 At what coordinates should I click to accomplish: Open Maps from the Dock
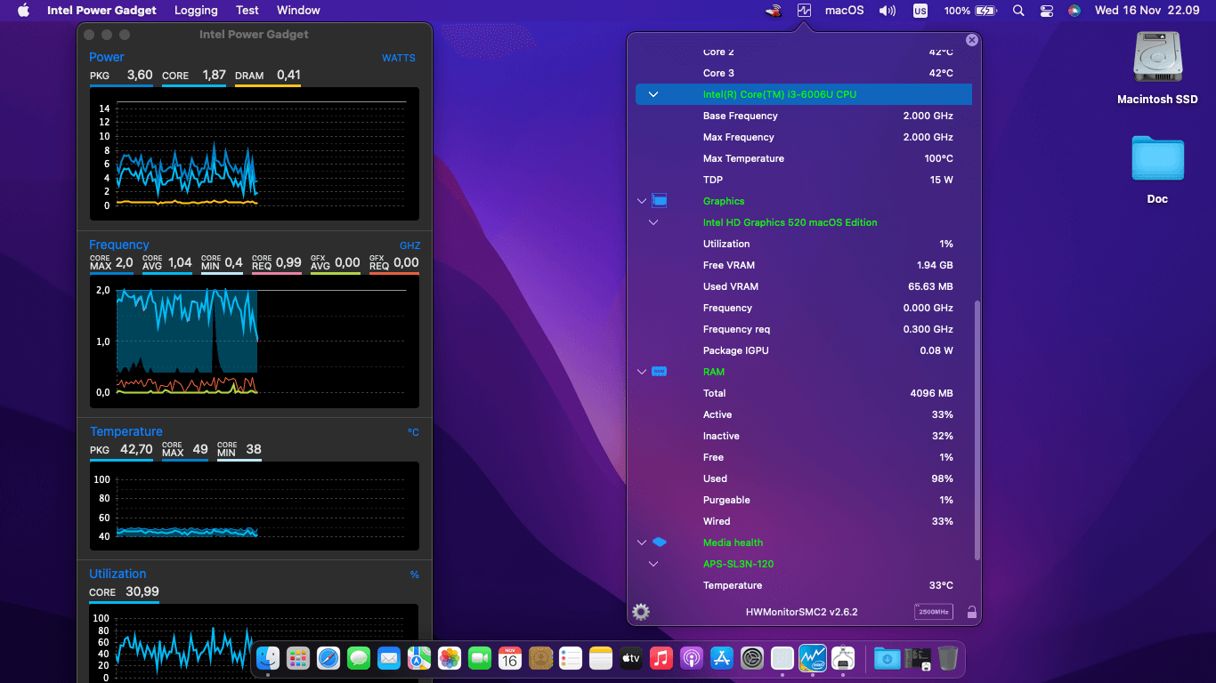(x=419, y=658)
